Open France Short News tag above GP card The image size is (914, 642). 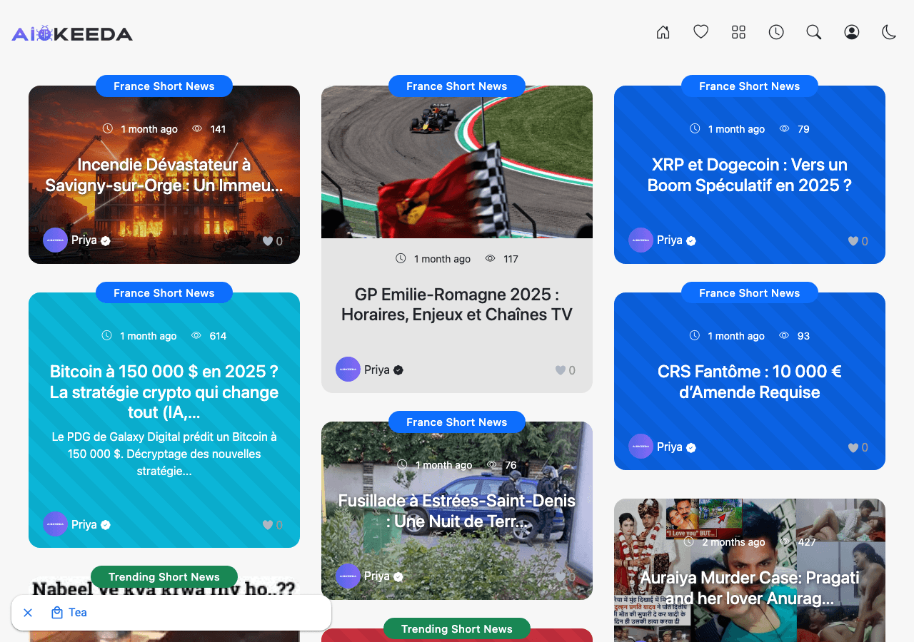pos(457,86)
